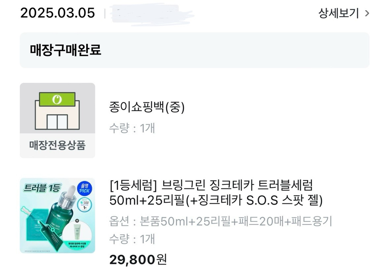Click the 올영 PICK badge on thumbnail
Screen dimensions: 389x268
coord(83,188)
